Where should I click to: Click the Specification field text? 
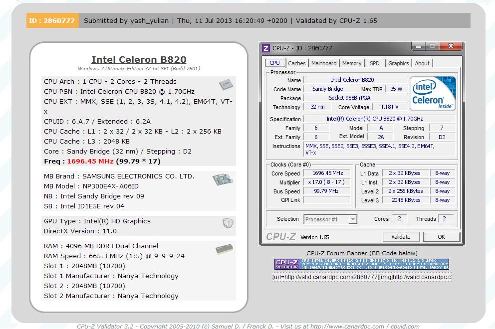[379, 119]
